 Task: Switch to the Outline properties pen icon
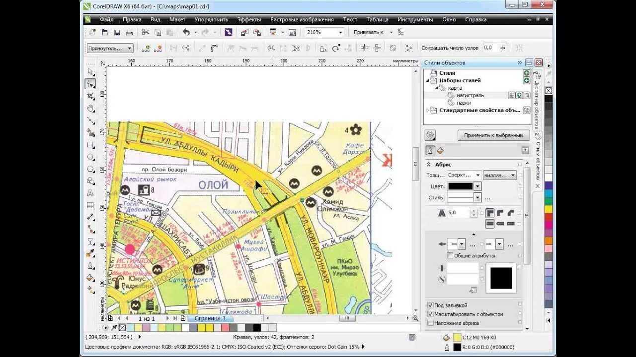[x=430, y=150]
